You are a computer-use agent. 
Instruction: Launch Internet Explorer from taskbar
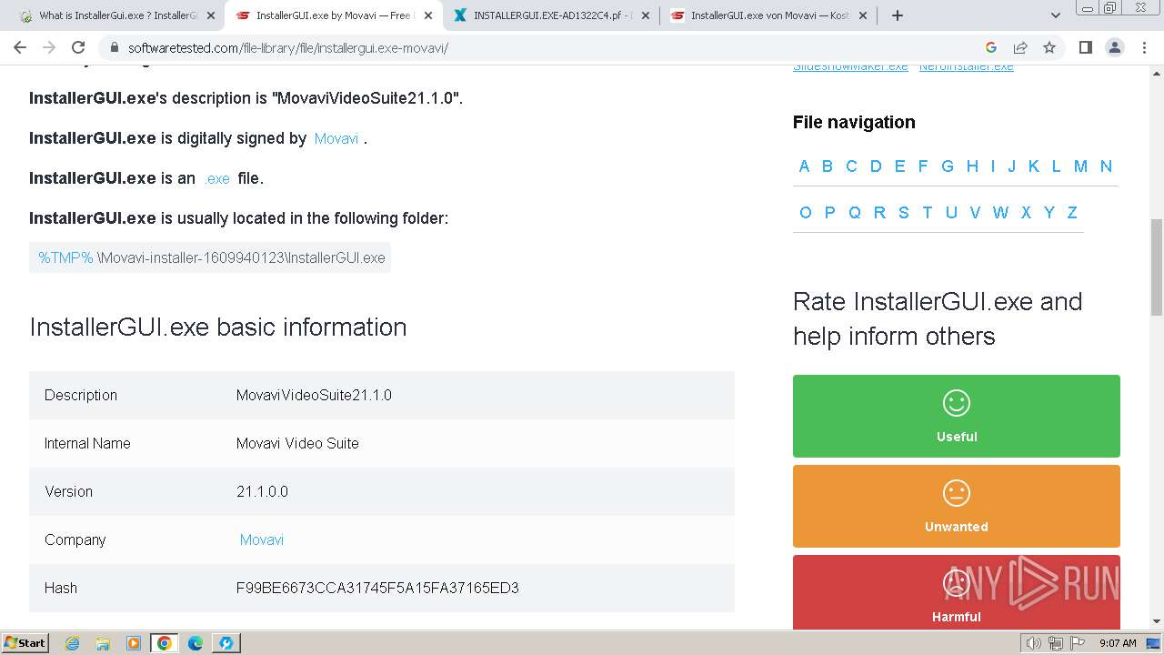click(x=72, y=643)
